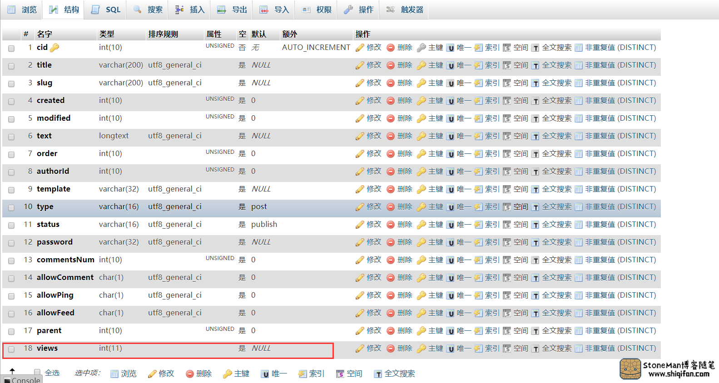Open the 触发器 (Triggers) tab

coord(405,10)
